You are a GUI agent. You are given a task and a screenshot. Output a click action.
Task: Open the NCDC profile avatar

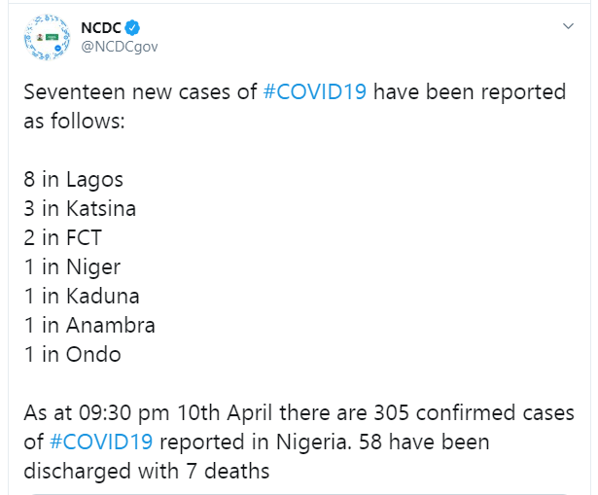tap(48, 37)
